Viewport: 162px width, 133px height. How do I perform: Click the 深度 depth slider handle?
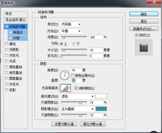click(63, 38)
